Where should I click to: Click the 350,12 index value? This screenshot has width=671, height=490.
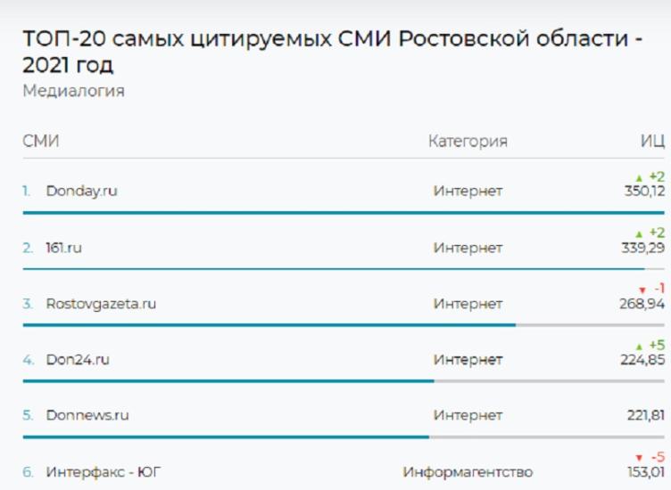click(x=644, y=191)
